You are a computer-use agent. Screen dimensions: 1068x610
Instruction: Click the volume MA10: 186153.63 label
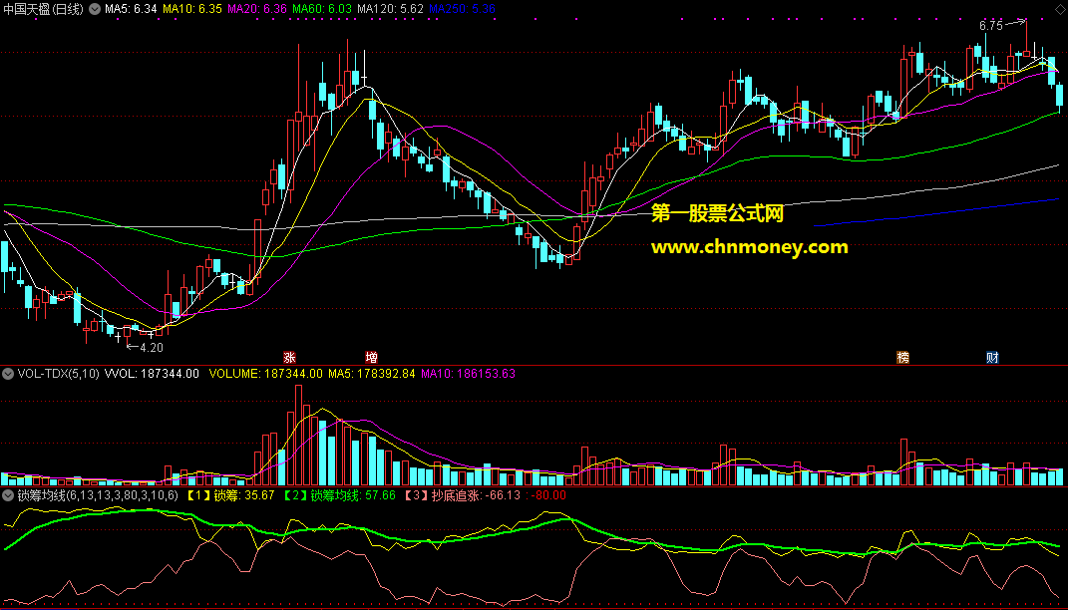(x=468, y=374)
